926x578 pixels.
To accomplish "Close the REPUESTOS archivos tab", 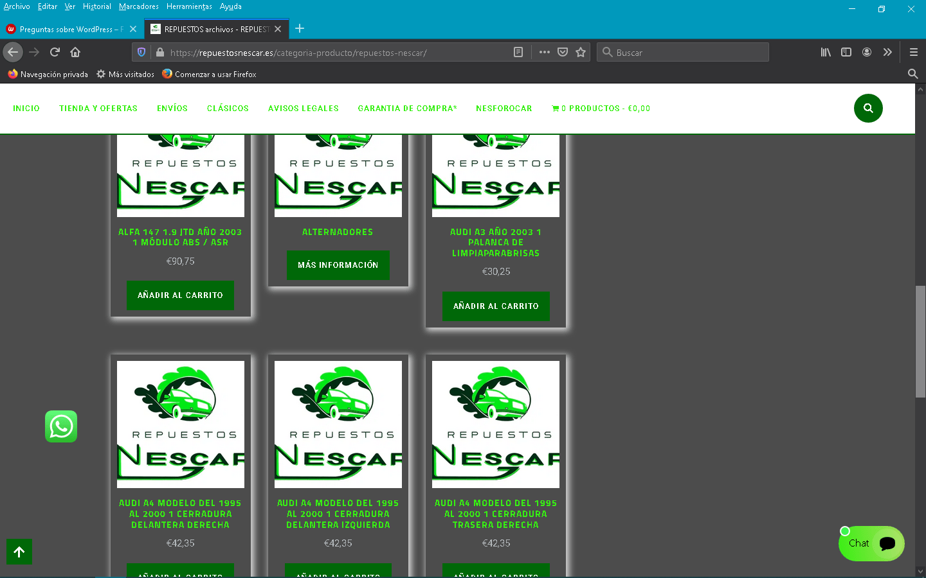I will [x=278, y=29].
